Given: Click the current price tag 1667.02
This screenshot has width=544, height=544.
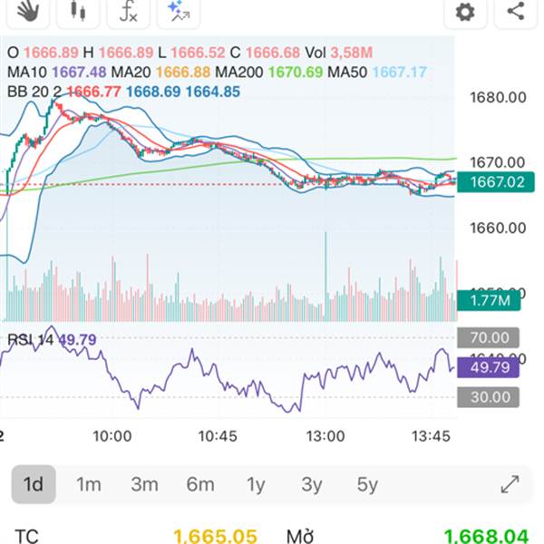Looking at the screenshot, I should coord(498,182).
